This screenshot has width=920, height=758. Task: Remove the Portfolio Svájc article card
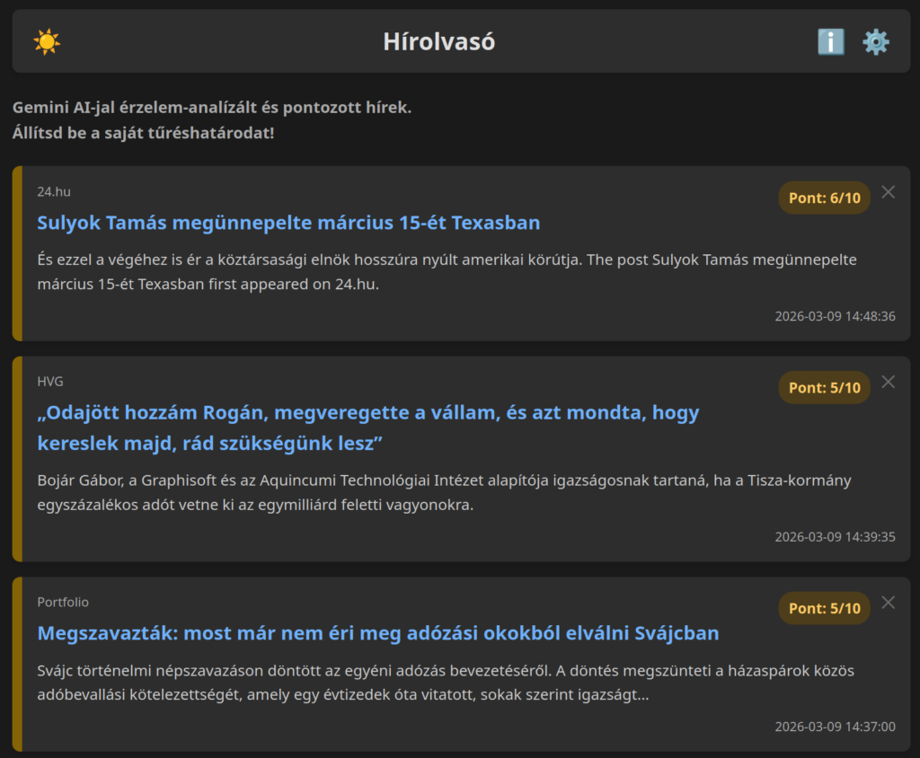pyautogui.click(x=889, y=603)
